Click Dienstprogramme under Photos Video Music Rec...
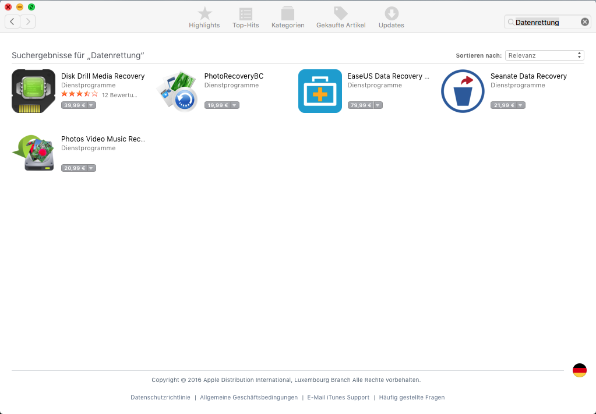 click(x=88, y=148)
